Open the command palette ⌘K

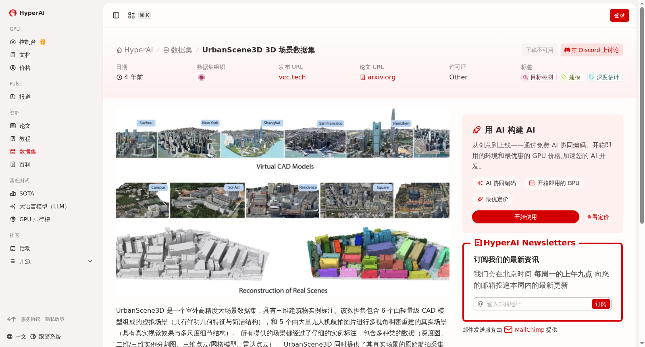point(139,15)
